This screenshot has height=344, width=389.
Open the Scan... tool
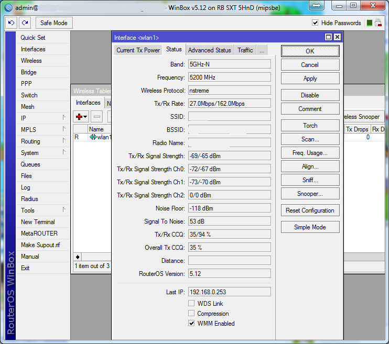tap(310, 139)
